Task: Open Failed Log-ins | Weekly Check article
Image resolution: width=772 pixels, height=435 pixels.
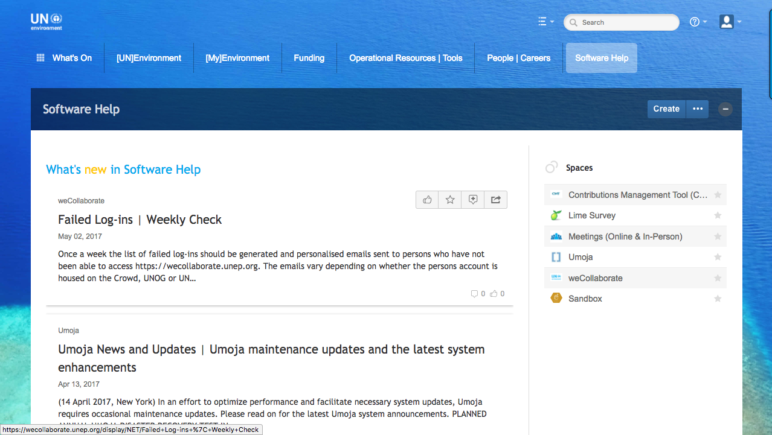Action: [140, 220]
